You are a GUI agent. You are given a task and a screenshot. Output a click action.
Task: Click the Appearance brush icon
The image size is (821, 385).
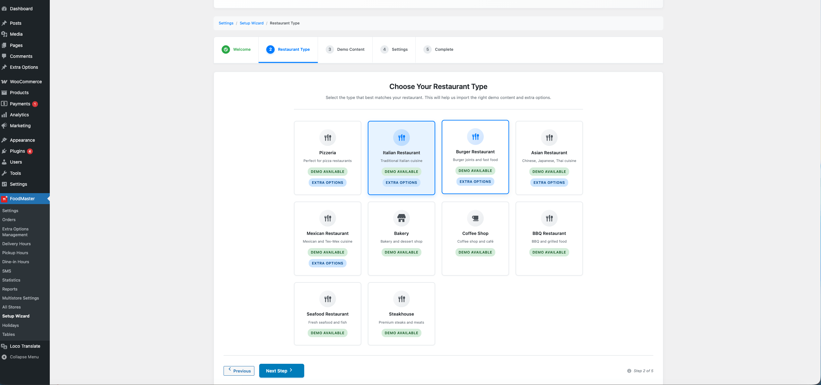point(4,140)
